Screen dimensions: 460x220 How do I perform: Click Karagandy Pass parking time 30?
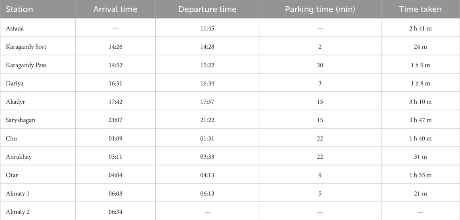pos(320,65)
